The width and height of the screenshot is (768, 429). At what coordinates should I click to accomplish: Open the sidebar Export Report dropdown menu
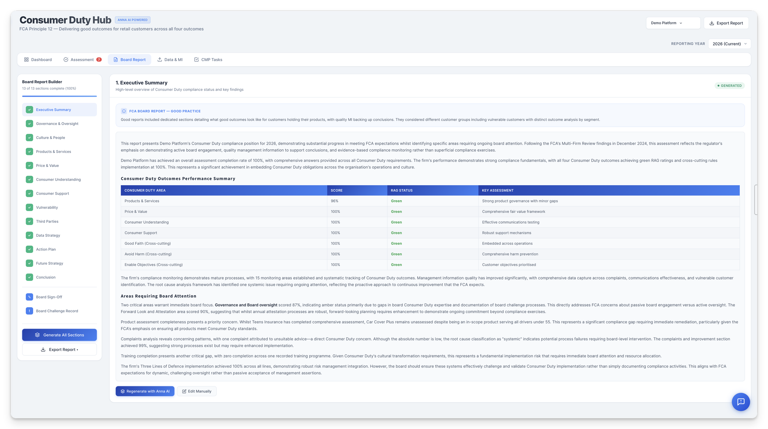point(59,349)
